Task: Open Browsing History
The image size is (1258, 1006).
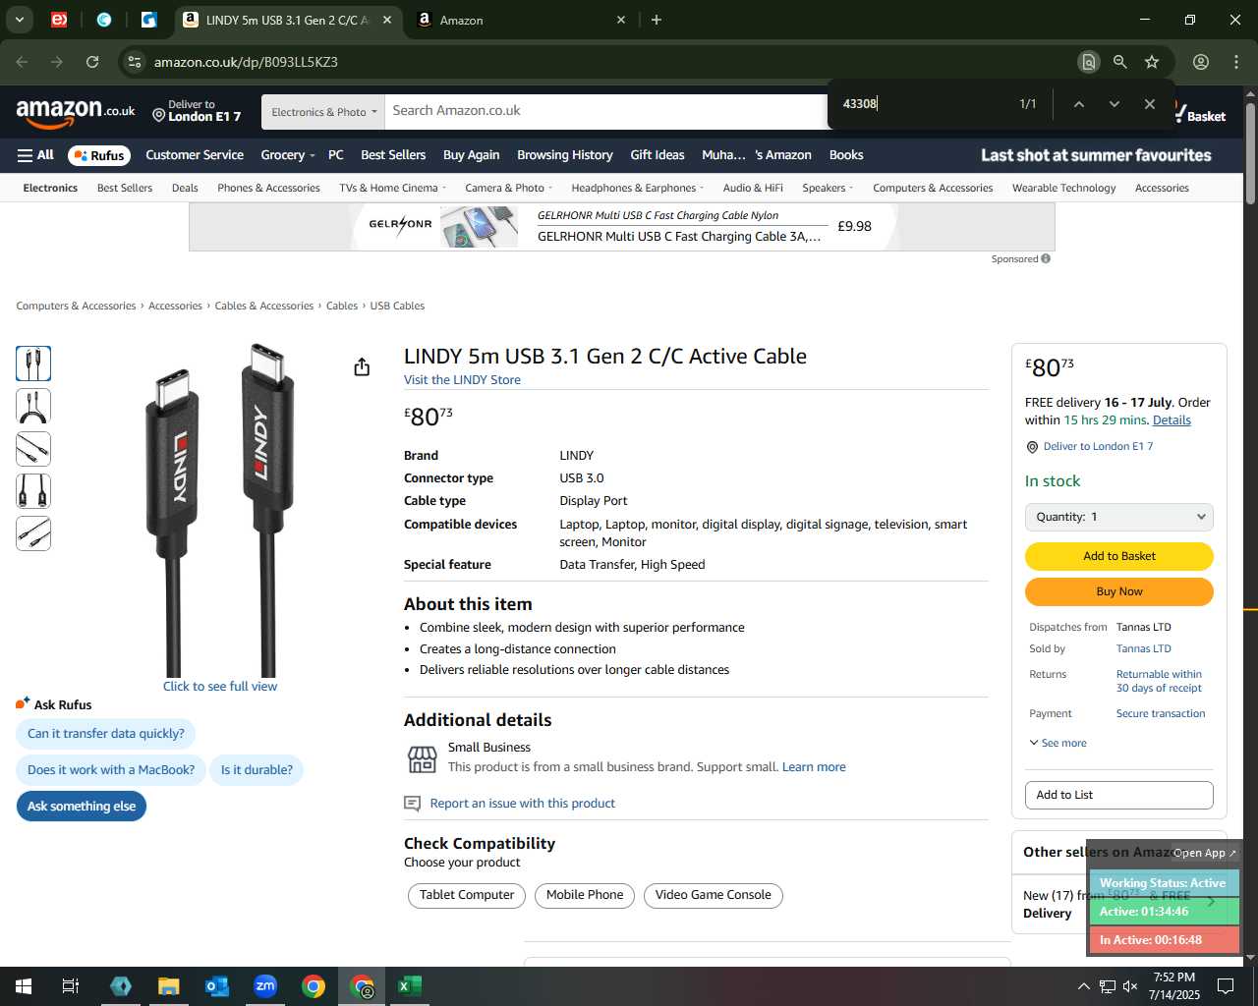Action: pos(565,155)
